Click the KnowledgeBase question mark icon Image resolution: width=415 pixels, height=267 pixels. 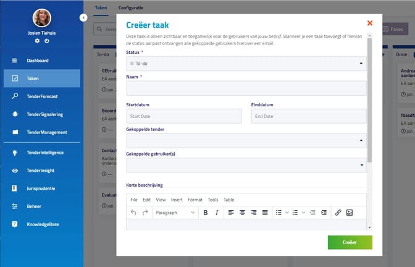tap(15, 224)
